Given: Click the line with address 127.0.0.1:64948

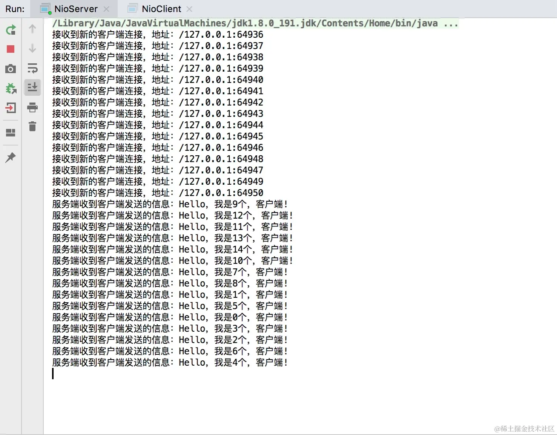Looking at the screenshot, I should point(158,159).
